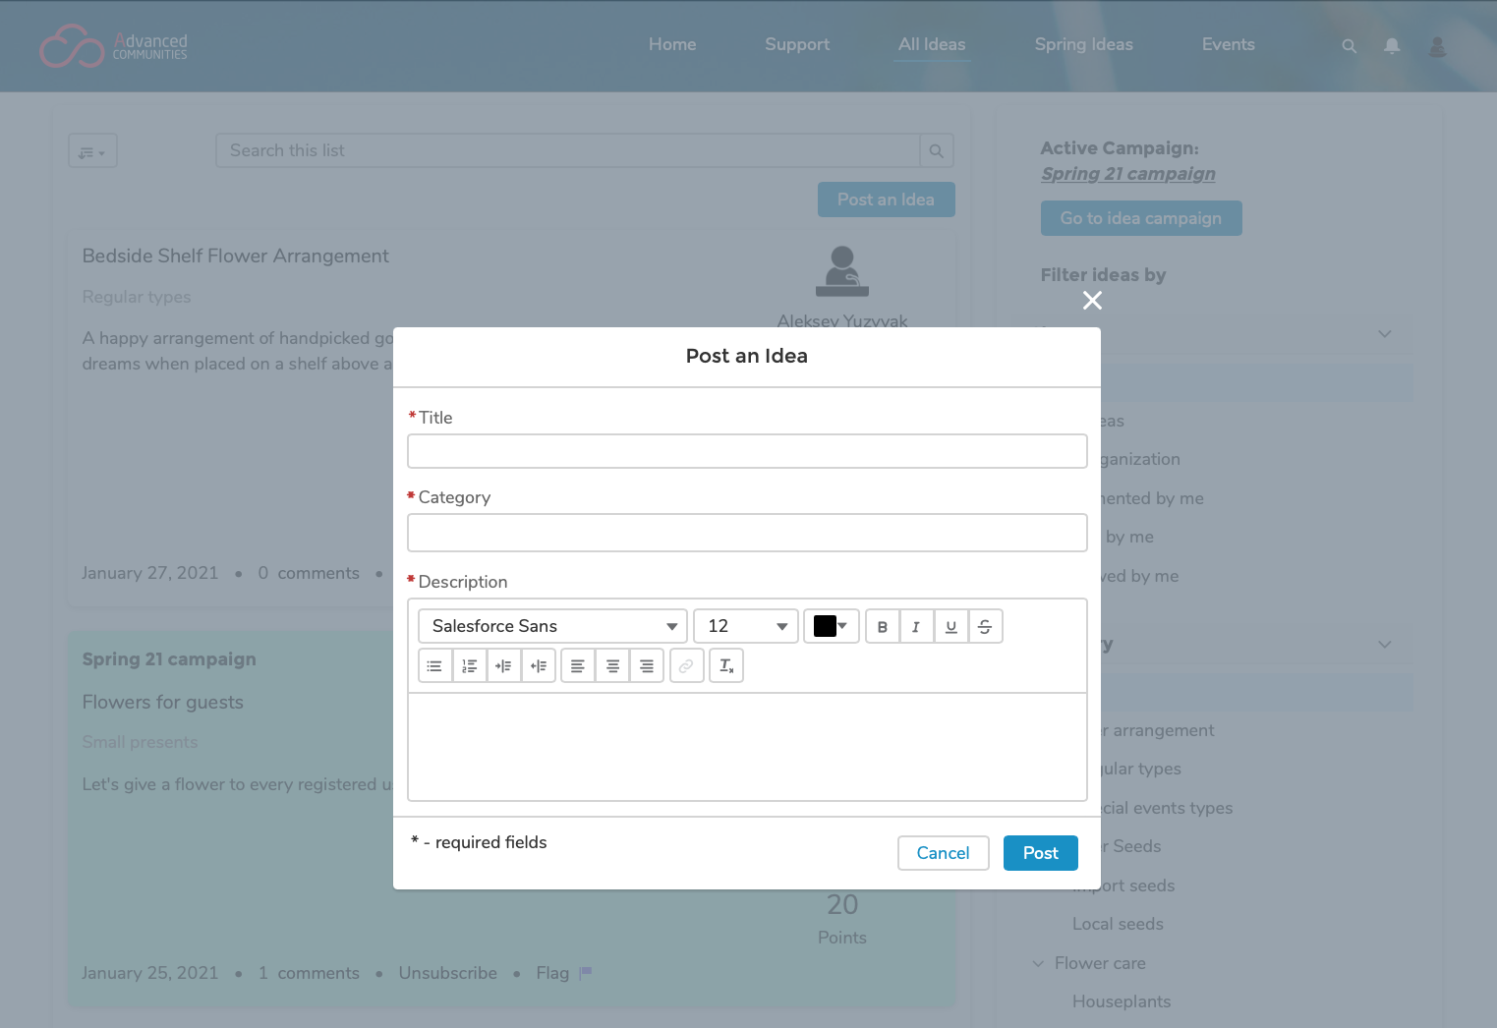Collapse the category filter section chevron
The width and height of the screenshot is (1497, 1028).
point(1385,645)
